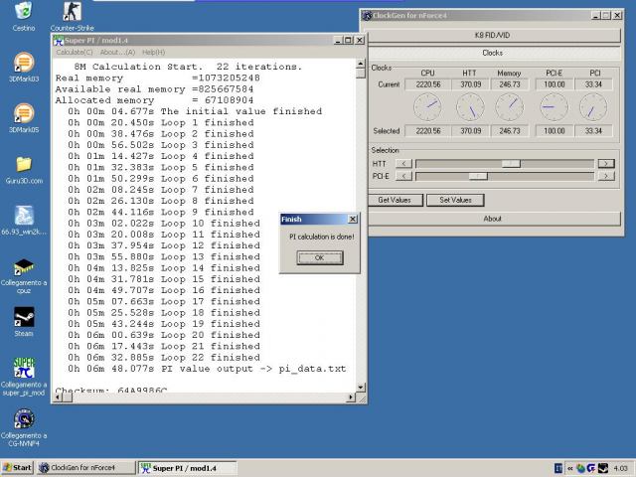The width and height of the screenshot is (636, 477).
Task: Open the Clocks section in ClockGen
Action: 492,53
